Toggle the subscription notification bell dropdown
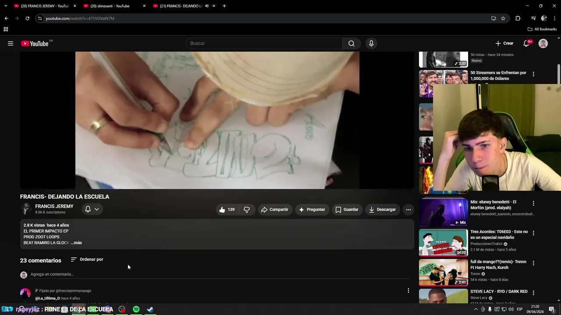Screen dimensions: 561x315 tap(92, 209)
